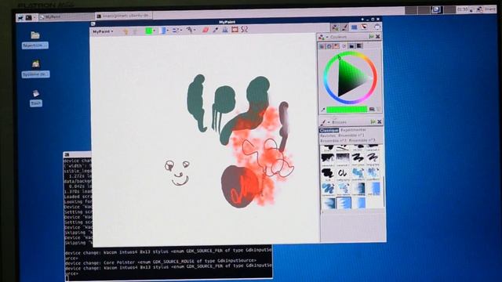
Task: Click the fourth toolbar dropdown tool icon
Action: point(190,30)
